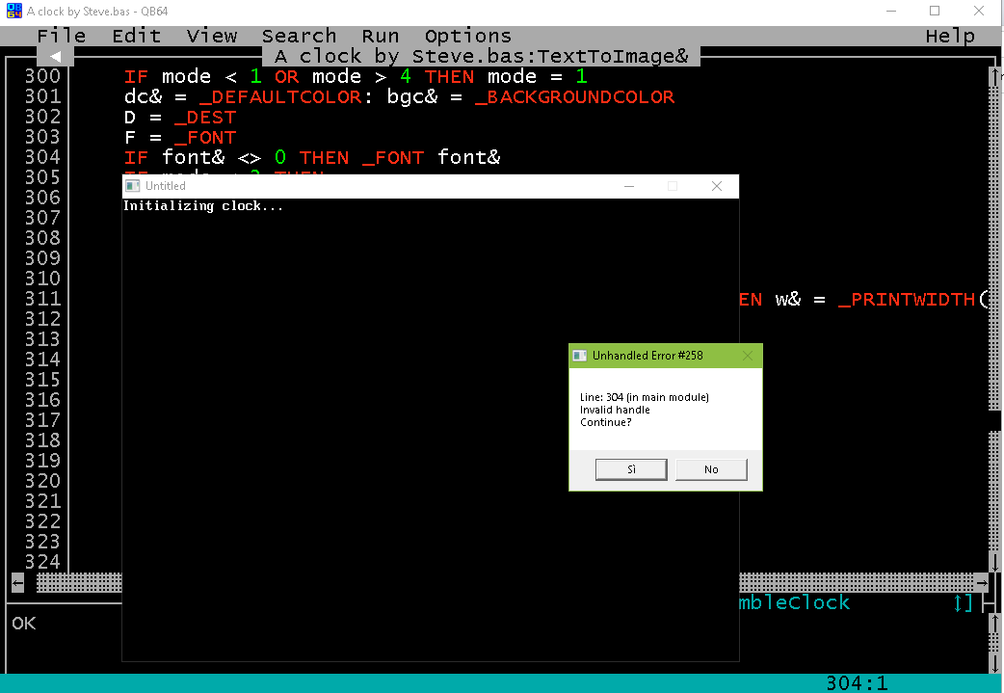Click the horizontal scrollbar left arrow
The image size is (1004, 693).
click(x=17, y=582)
